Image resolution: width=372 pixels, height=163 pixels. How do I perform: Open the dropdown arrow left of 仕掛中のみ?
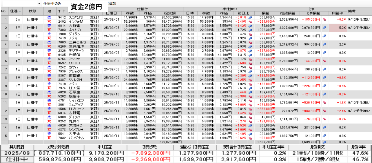tap(39, 3)
